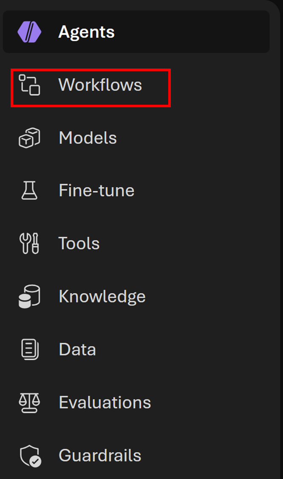Click the Workflows flowchart icon
Image resolution: width=283 pixels, height=479 pixels.
coord(29,85)
